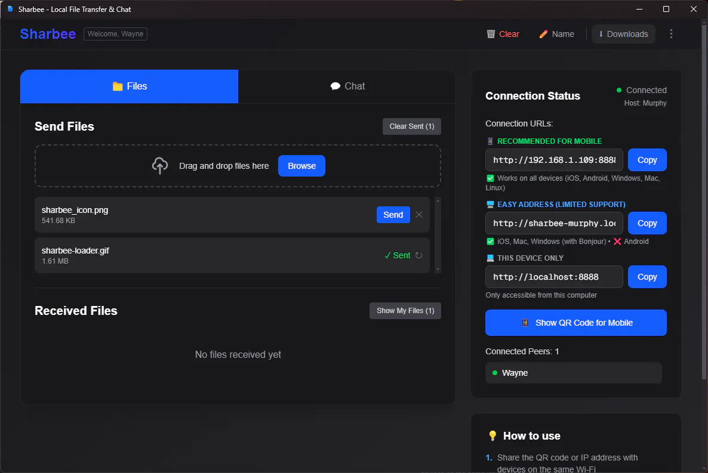
Task: Click the QR icon in Show QR Code button
Action: pyautogui.click(x=525, y=323)
